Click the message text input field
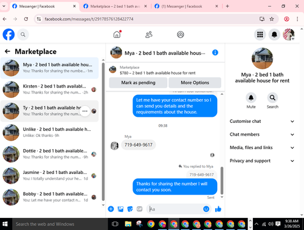The height and width of the screenshot is (230, 304). coord(175,209)
